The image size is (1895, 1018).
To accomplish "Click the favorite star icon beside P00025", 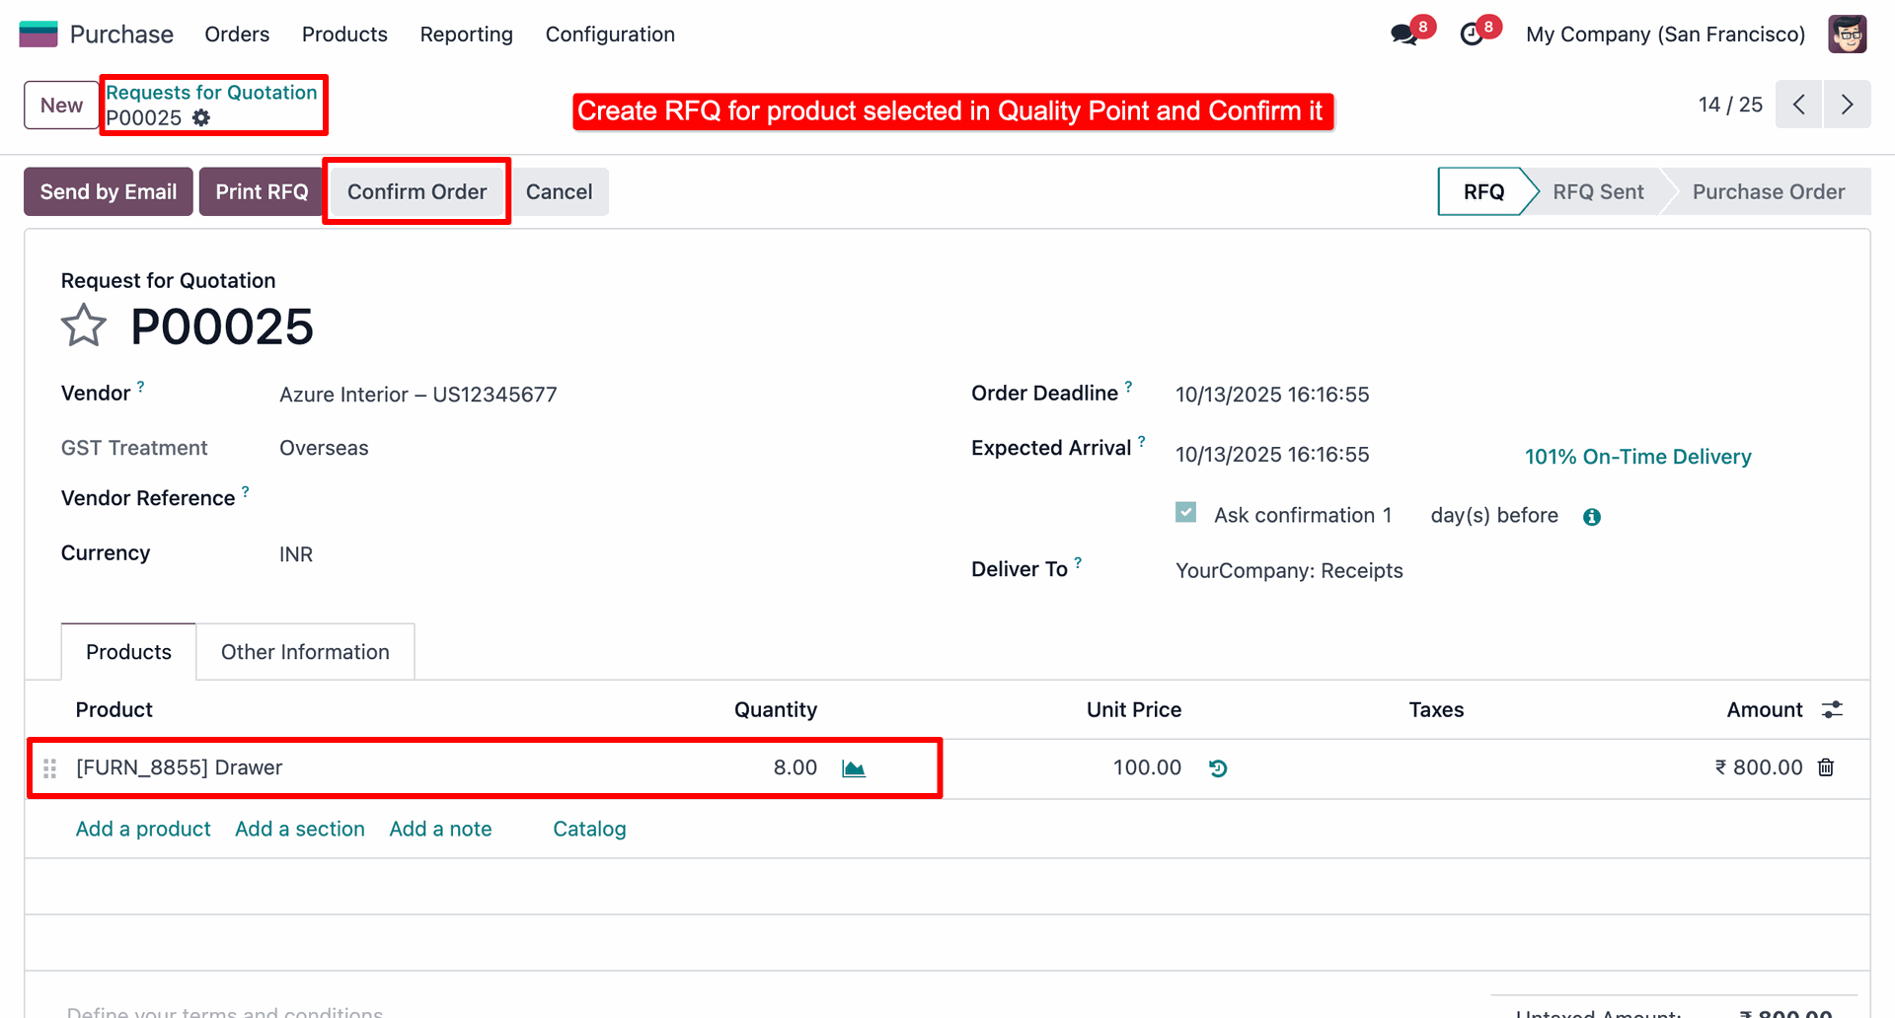I will [83, 327].
